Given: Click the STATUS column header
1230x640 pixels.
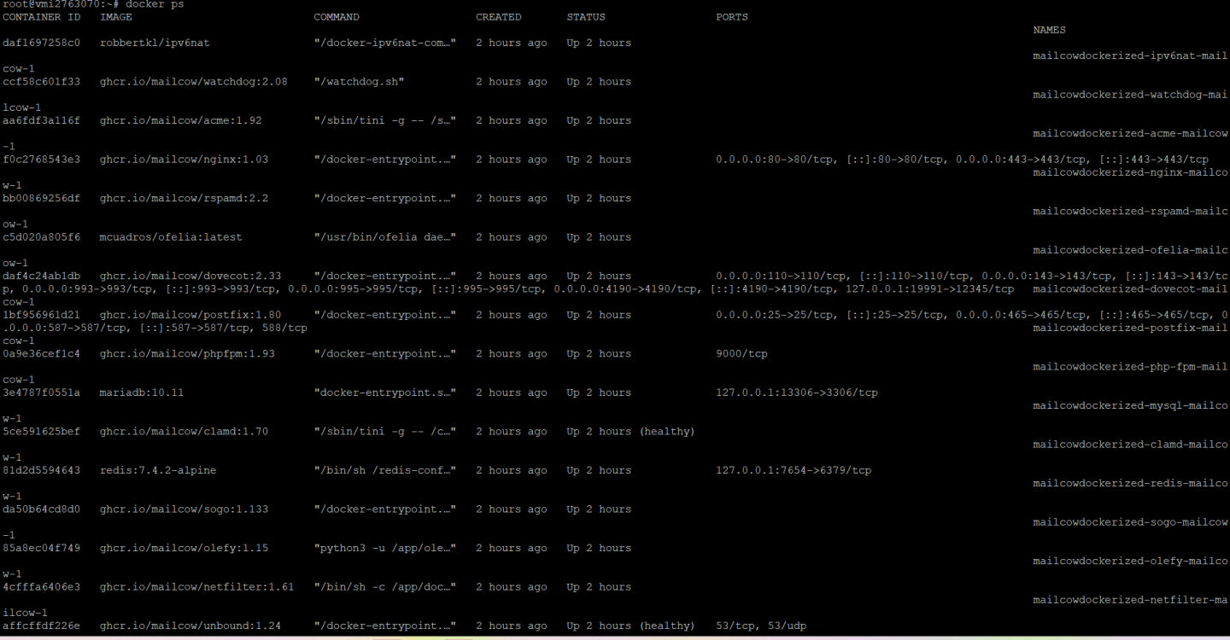Looking at the screenshot, I should click(586, 17).
